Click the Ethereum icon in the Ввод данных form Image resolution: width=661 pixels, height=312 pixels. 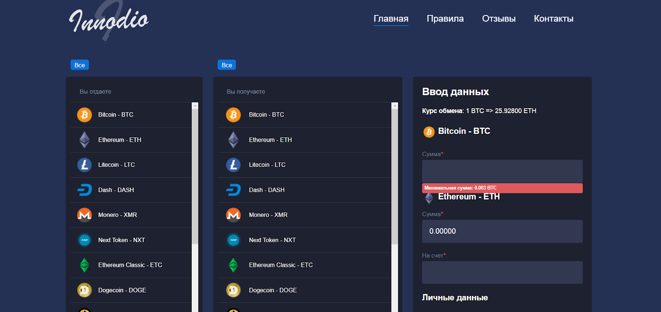[429, 198]
